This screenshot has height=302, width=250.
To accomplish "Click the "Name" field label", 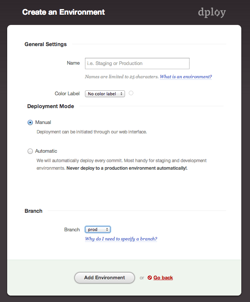I will point(73,63).
